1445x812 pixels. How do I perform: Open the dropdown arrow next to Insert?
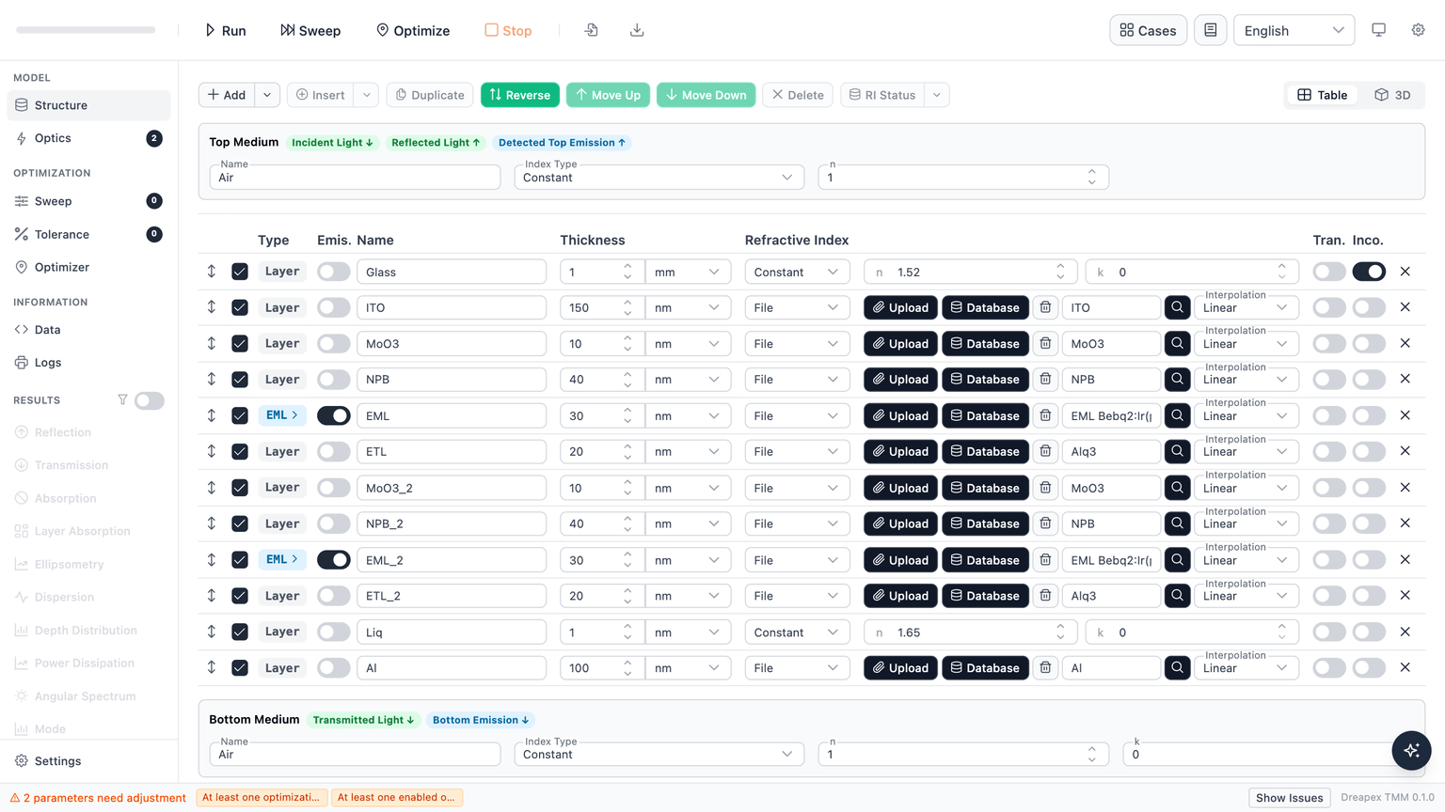367,95
